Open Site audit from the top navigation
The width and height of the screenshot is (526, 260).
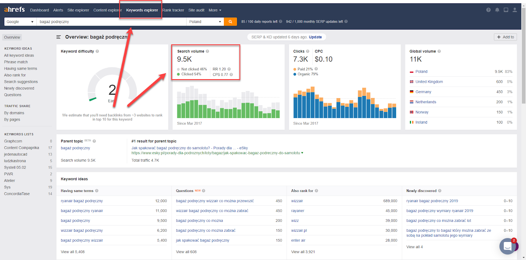point(196,10)
